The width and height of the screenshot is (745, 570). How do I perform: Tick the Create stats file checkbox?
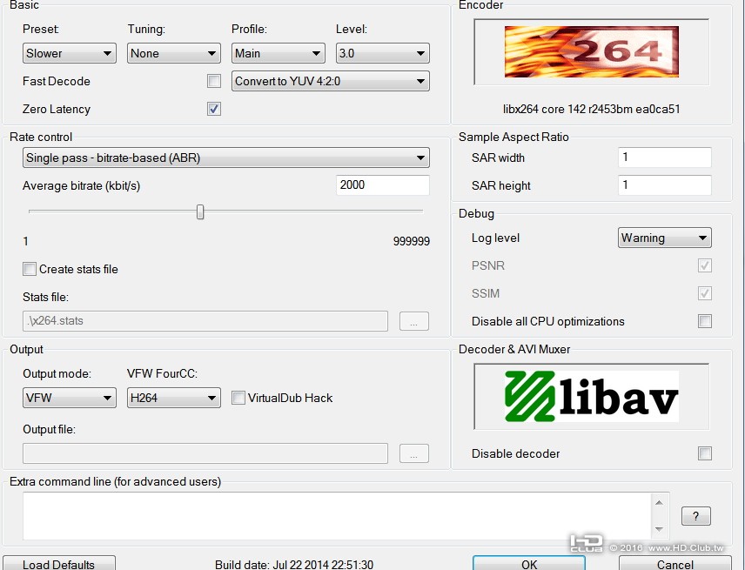[x=30, y=269]
